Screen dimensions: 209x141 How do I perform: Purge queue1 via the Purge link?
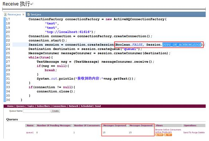pyautogui.click(x=194, y=133)
